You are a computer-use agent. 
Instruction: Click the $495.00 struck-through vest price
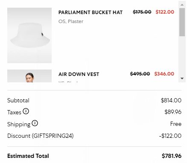coord(140,74)
